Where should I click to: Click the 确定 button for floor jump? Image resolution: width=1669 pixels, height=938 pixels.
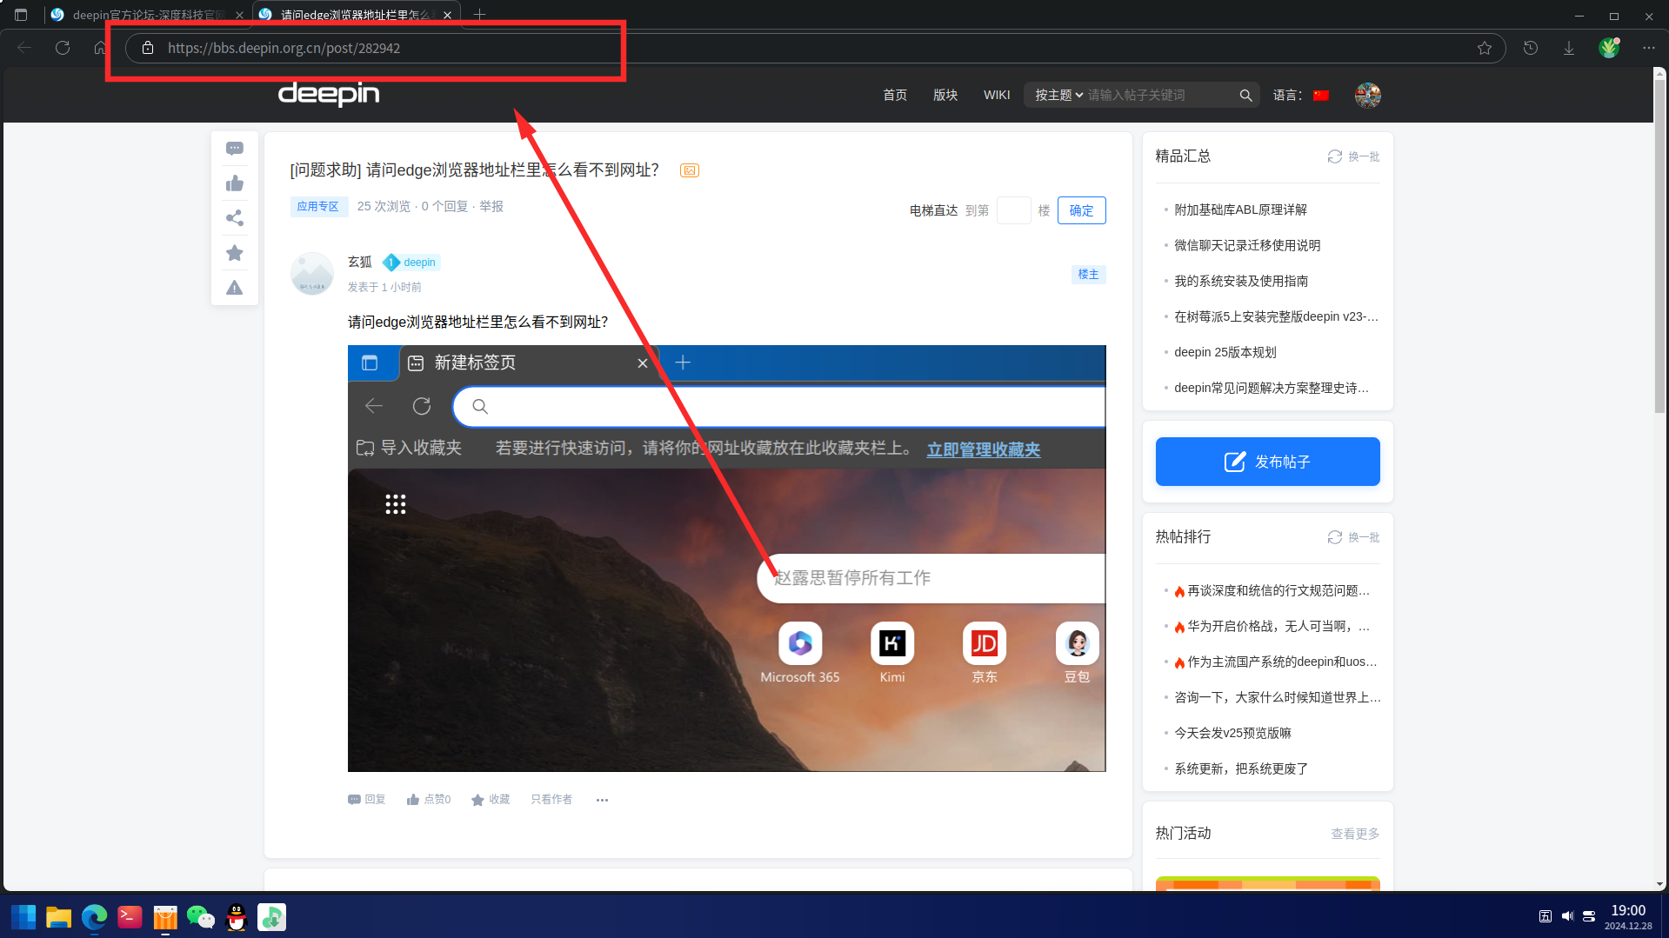(x=1081, y=210)
